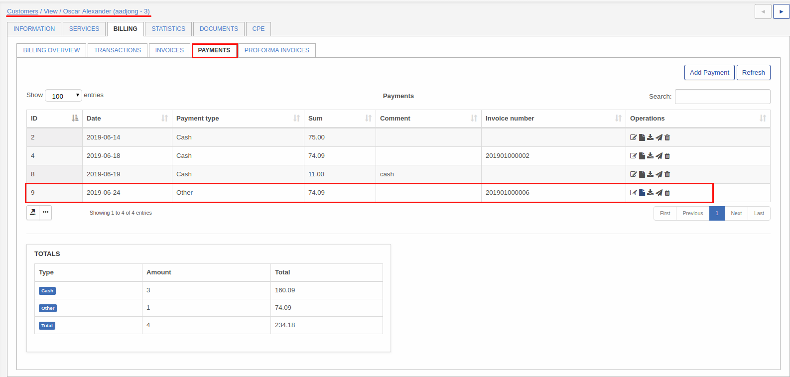Click invoice number 201901000006 cell
The image size is (790, 377).
coord(553,193)
